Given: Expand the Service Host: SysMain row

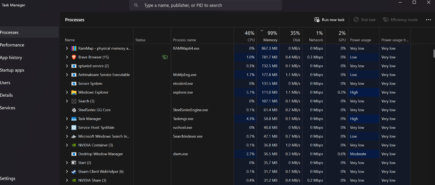Looking at the screenshot, I should 67,128.
